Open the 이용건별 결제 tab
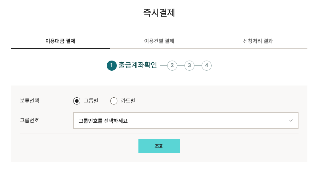Image resolution: width=316 pixels, height=171 pixels. click(x=159, y=41)
